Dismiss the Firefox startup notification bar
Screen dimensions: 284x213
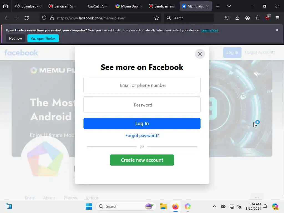click(277, 30)
